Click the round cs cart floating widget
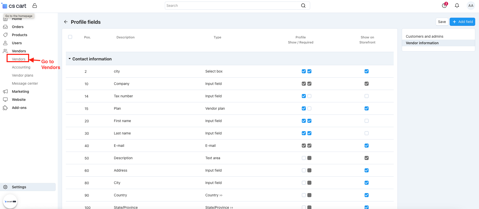The height and width of the screenshot is (209, 479). coord(10,201)
